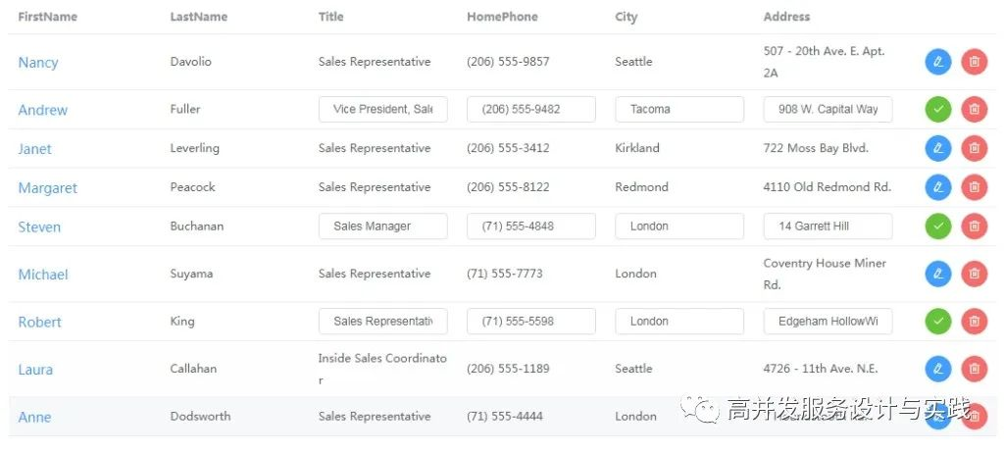
Task: Focus the 14 Garrett Hill address field
Action: click(x=828, y=226)
